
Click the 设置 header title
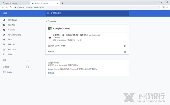5,13
